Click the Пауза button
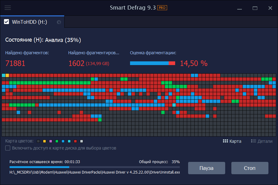 click(x=207, y=168)
